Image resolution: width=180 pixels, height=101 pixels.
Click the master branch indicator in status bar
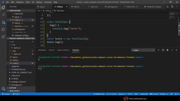[x=6, y=94]
